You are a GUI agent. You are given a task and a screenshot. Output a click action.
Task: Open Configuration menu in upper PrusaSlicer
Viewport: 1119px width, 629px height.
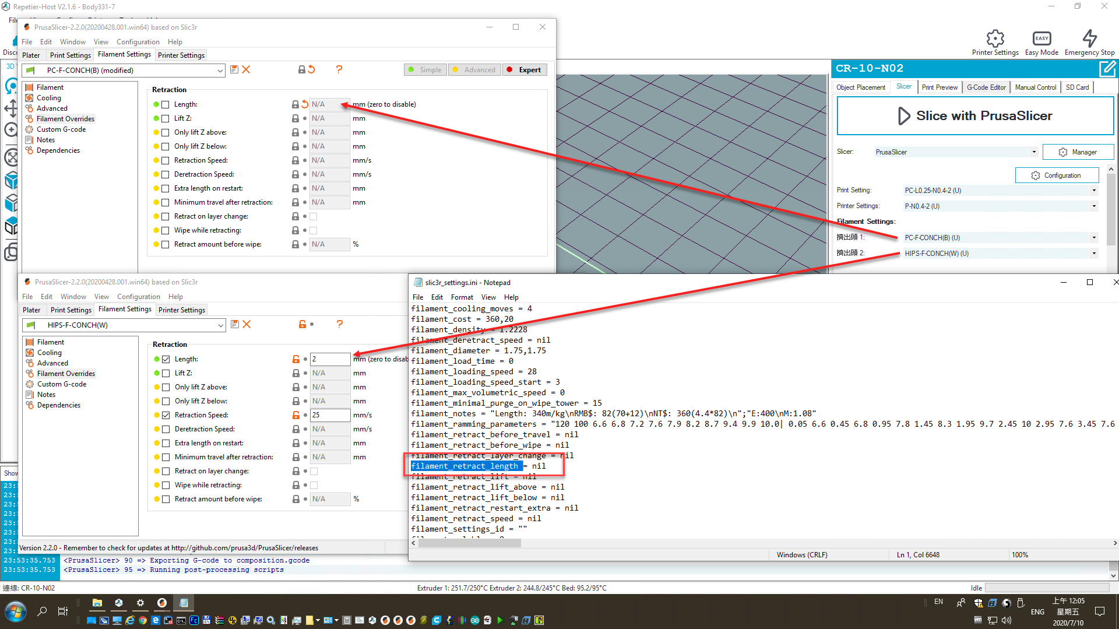coord(138,42)
